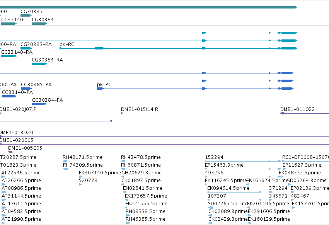Click the RH60871.5prime EST label
Image resolution: width=329 pixels, height=225 pixels.
(141, 165)
